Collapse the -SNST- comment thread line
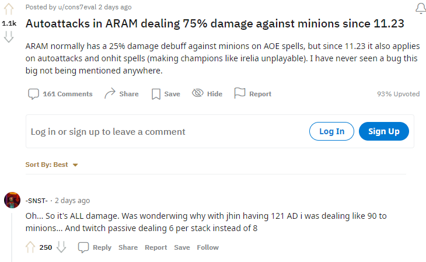The width and height of the screenshot is (426, 262). click(x=12, y=233)
